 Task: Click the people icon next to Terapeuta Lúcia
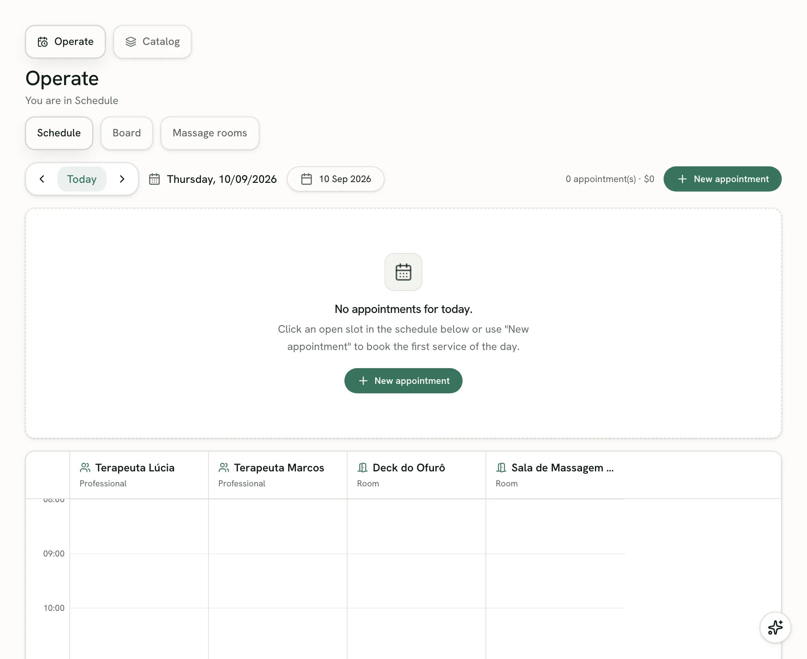click(x=85, y=468)
